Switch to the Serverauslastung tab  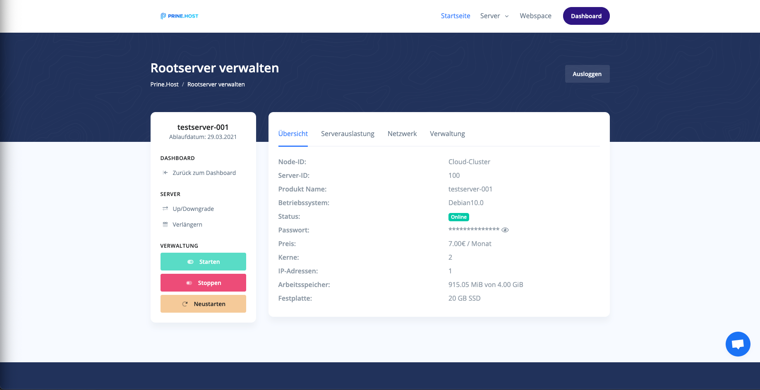click(348, 134)
